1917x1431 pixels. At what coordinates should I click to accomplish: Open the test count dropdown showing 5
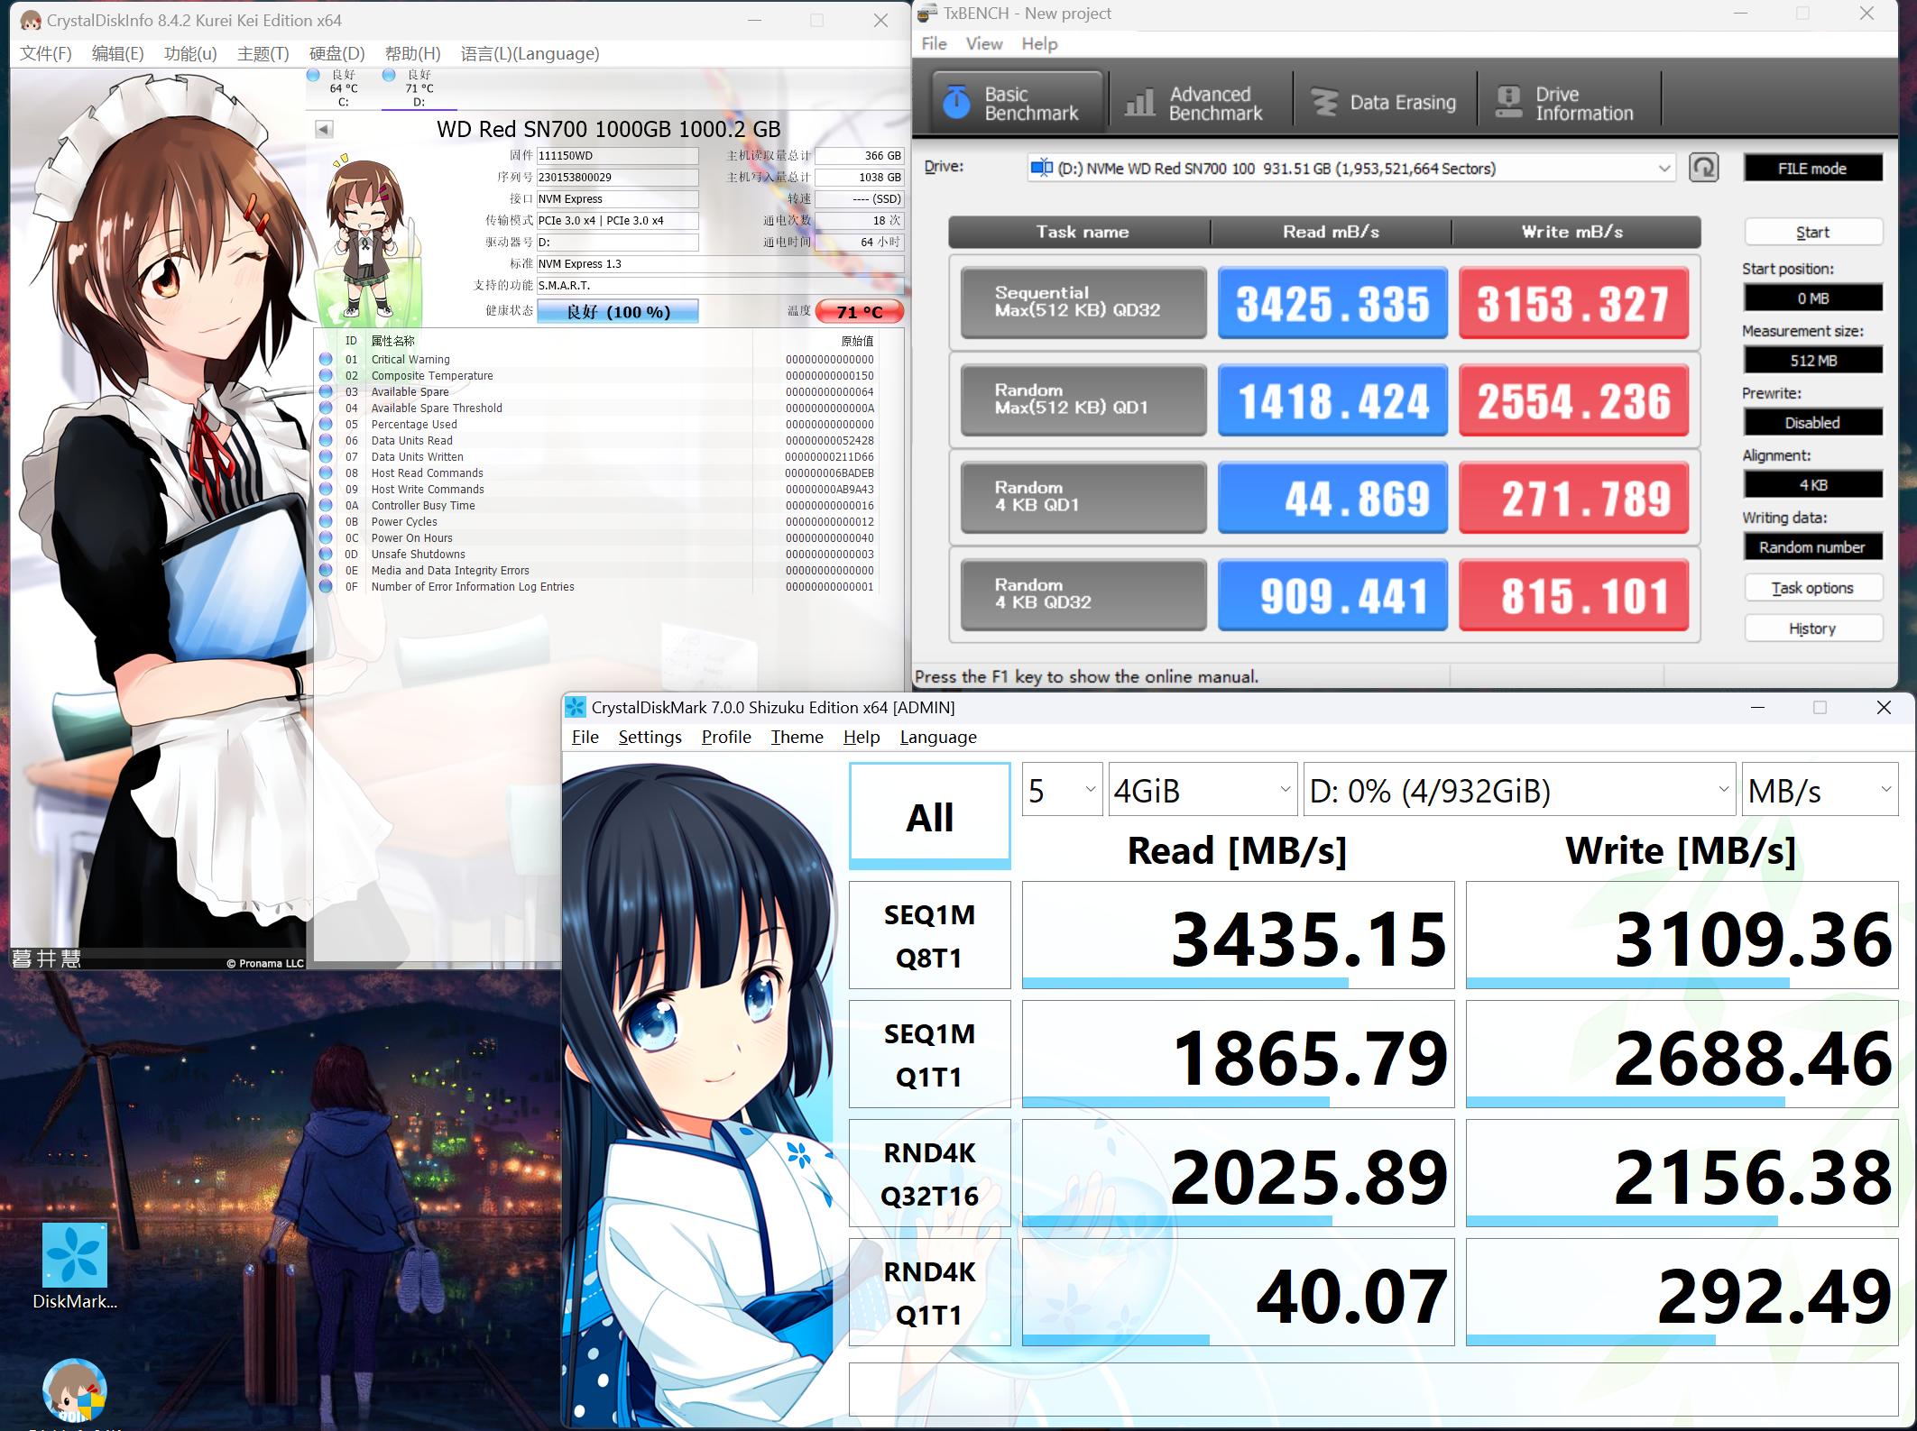(x=1062, y=790)
